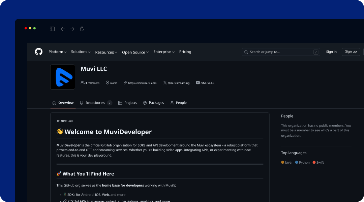364x202 pixels.
Task: Click inside the Search or jump to field
Action: 281,52
